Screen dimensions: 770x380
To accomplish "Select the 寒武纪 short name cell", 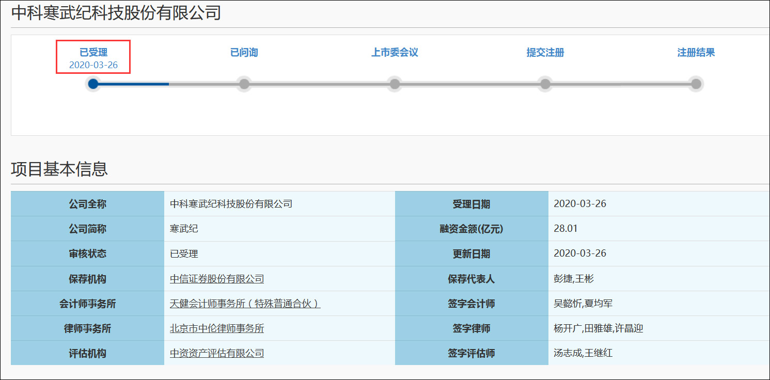I will (x=279, y=229).
